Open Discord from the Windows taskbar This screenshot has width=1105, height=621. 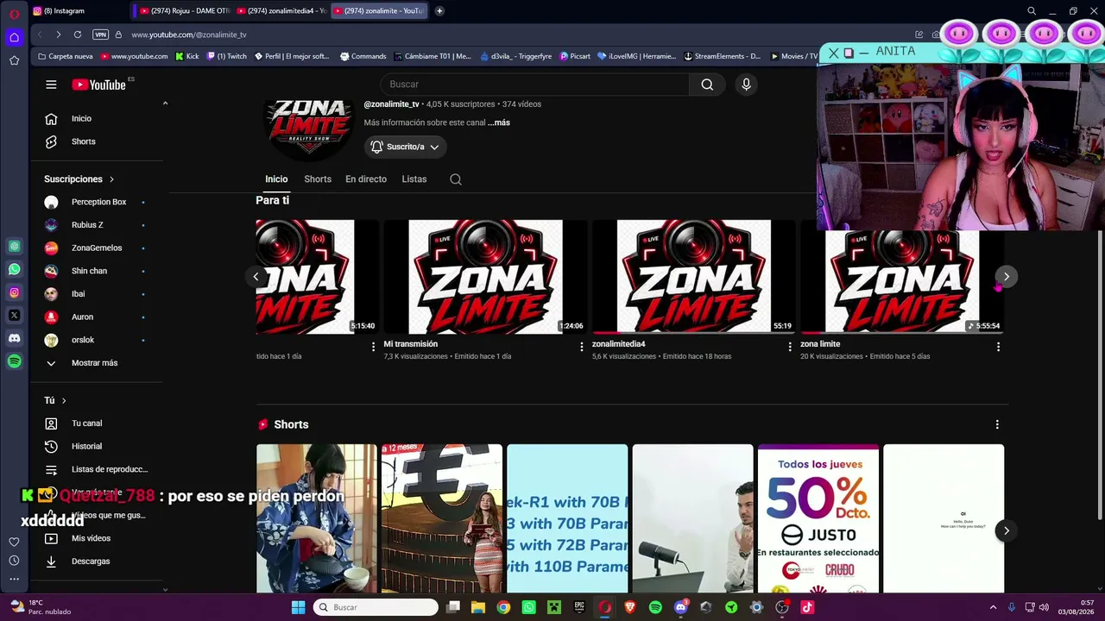pos(681,607)
